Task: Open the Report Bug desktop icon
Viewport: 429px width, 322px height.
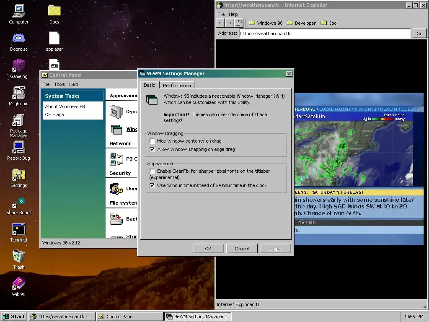Action: [x=18, y=151]
